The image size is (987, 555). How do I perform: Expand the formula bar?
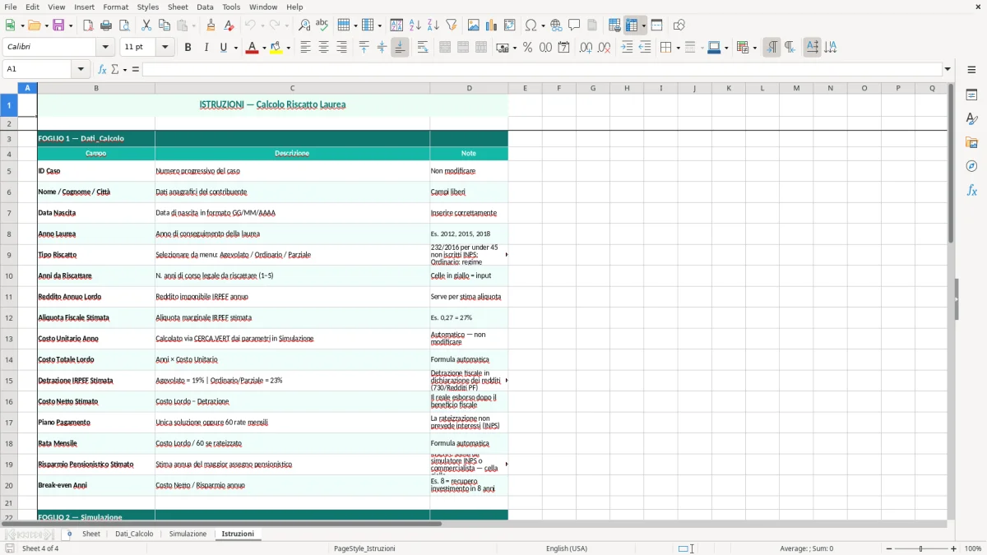click(948, 69)
